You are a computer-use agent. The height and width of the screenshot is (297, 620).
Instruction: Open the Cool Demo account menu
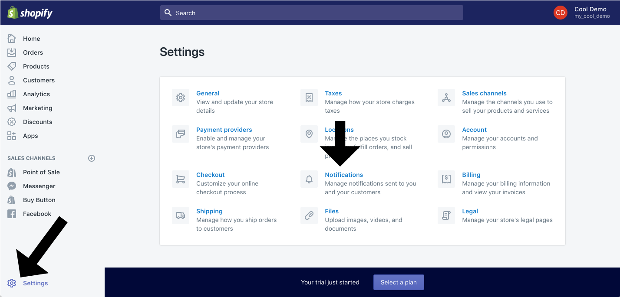click(x=582, y=13)
